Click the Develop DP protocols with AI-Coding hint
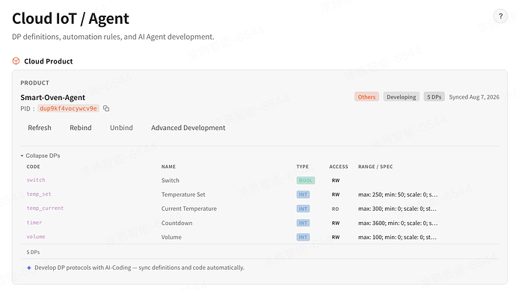516x290 pixels. point(139,268)
